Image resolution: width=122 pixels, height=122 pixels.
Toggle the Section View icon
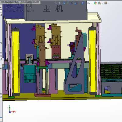pyautogui.click(x=67, y=3)
